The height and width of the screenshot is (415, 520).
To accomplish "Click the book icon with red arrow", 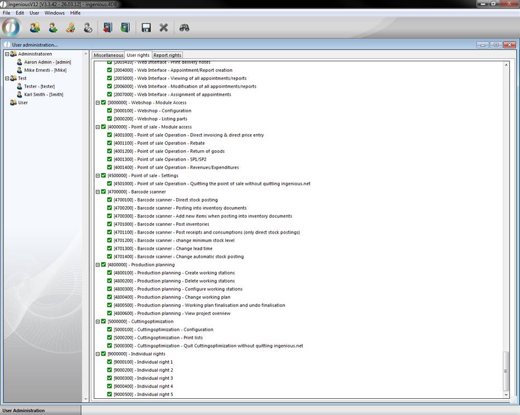I will coord(108,27).
